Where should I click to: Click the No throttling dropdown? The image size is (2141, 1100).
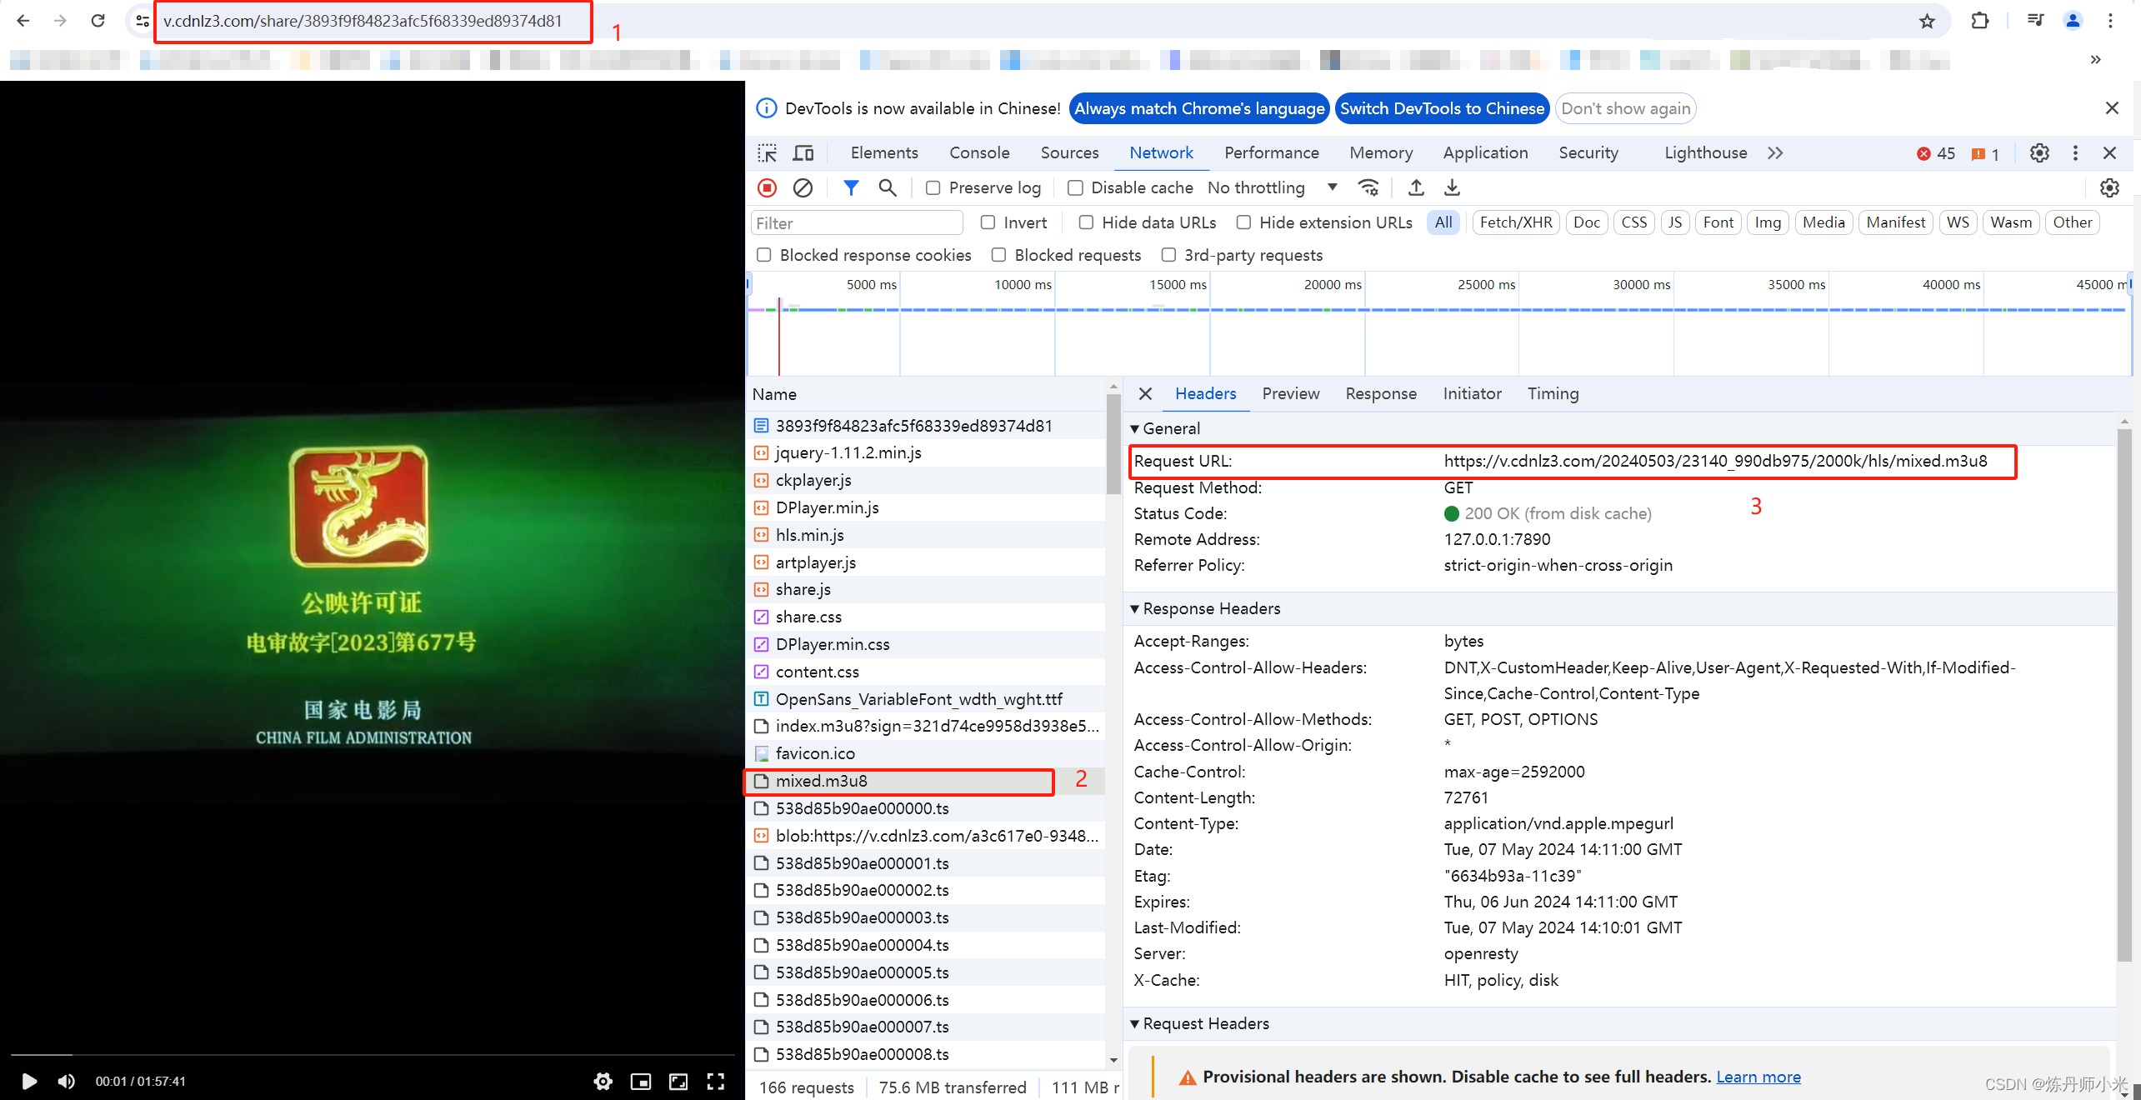(1270, 188)
